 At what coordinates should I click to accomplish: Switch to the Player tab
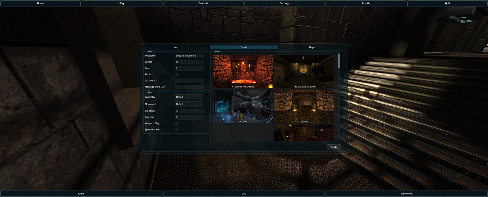click(312, 47)
